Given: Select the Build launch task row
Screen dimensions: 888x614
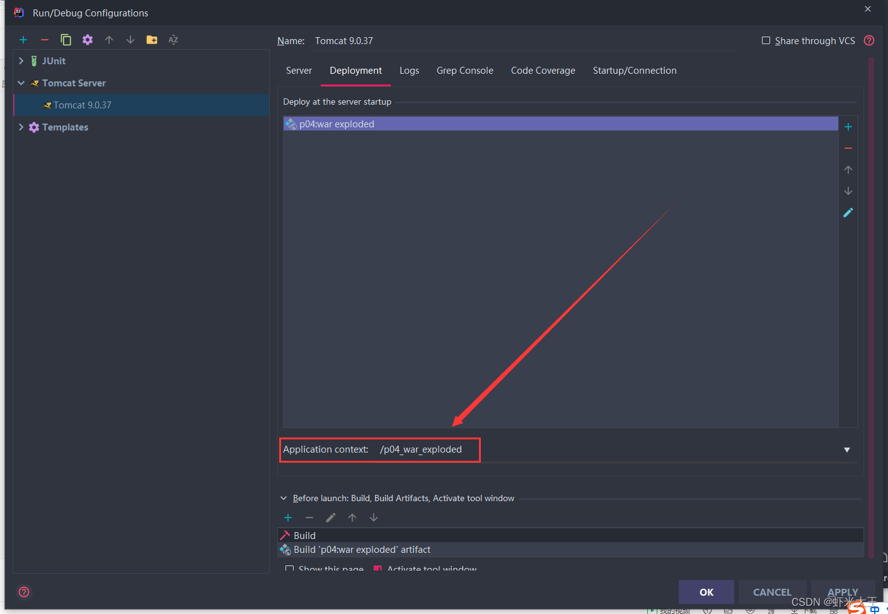Looking at the screenshot, I should coord(570,535).
